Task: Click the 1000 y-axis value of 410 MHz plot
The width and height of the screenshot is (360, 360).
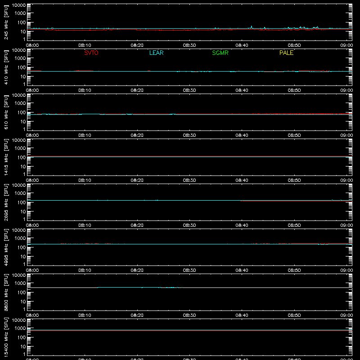Action: point(20,58)
